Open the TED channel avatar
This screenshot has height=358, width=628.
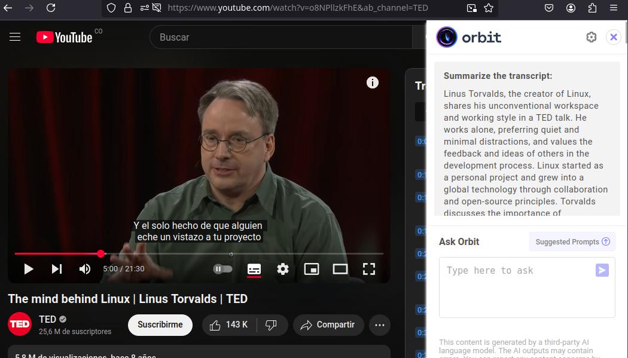20,324
